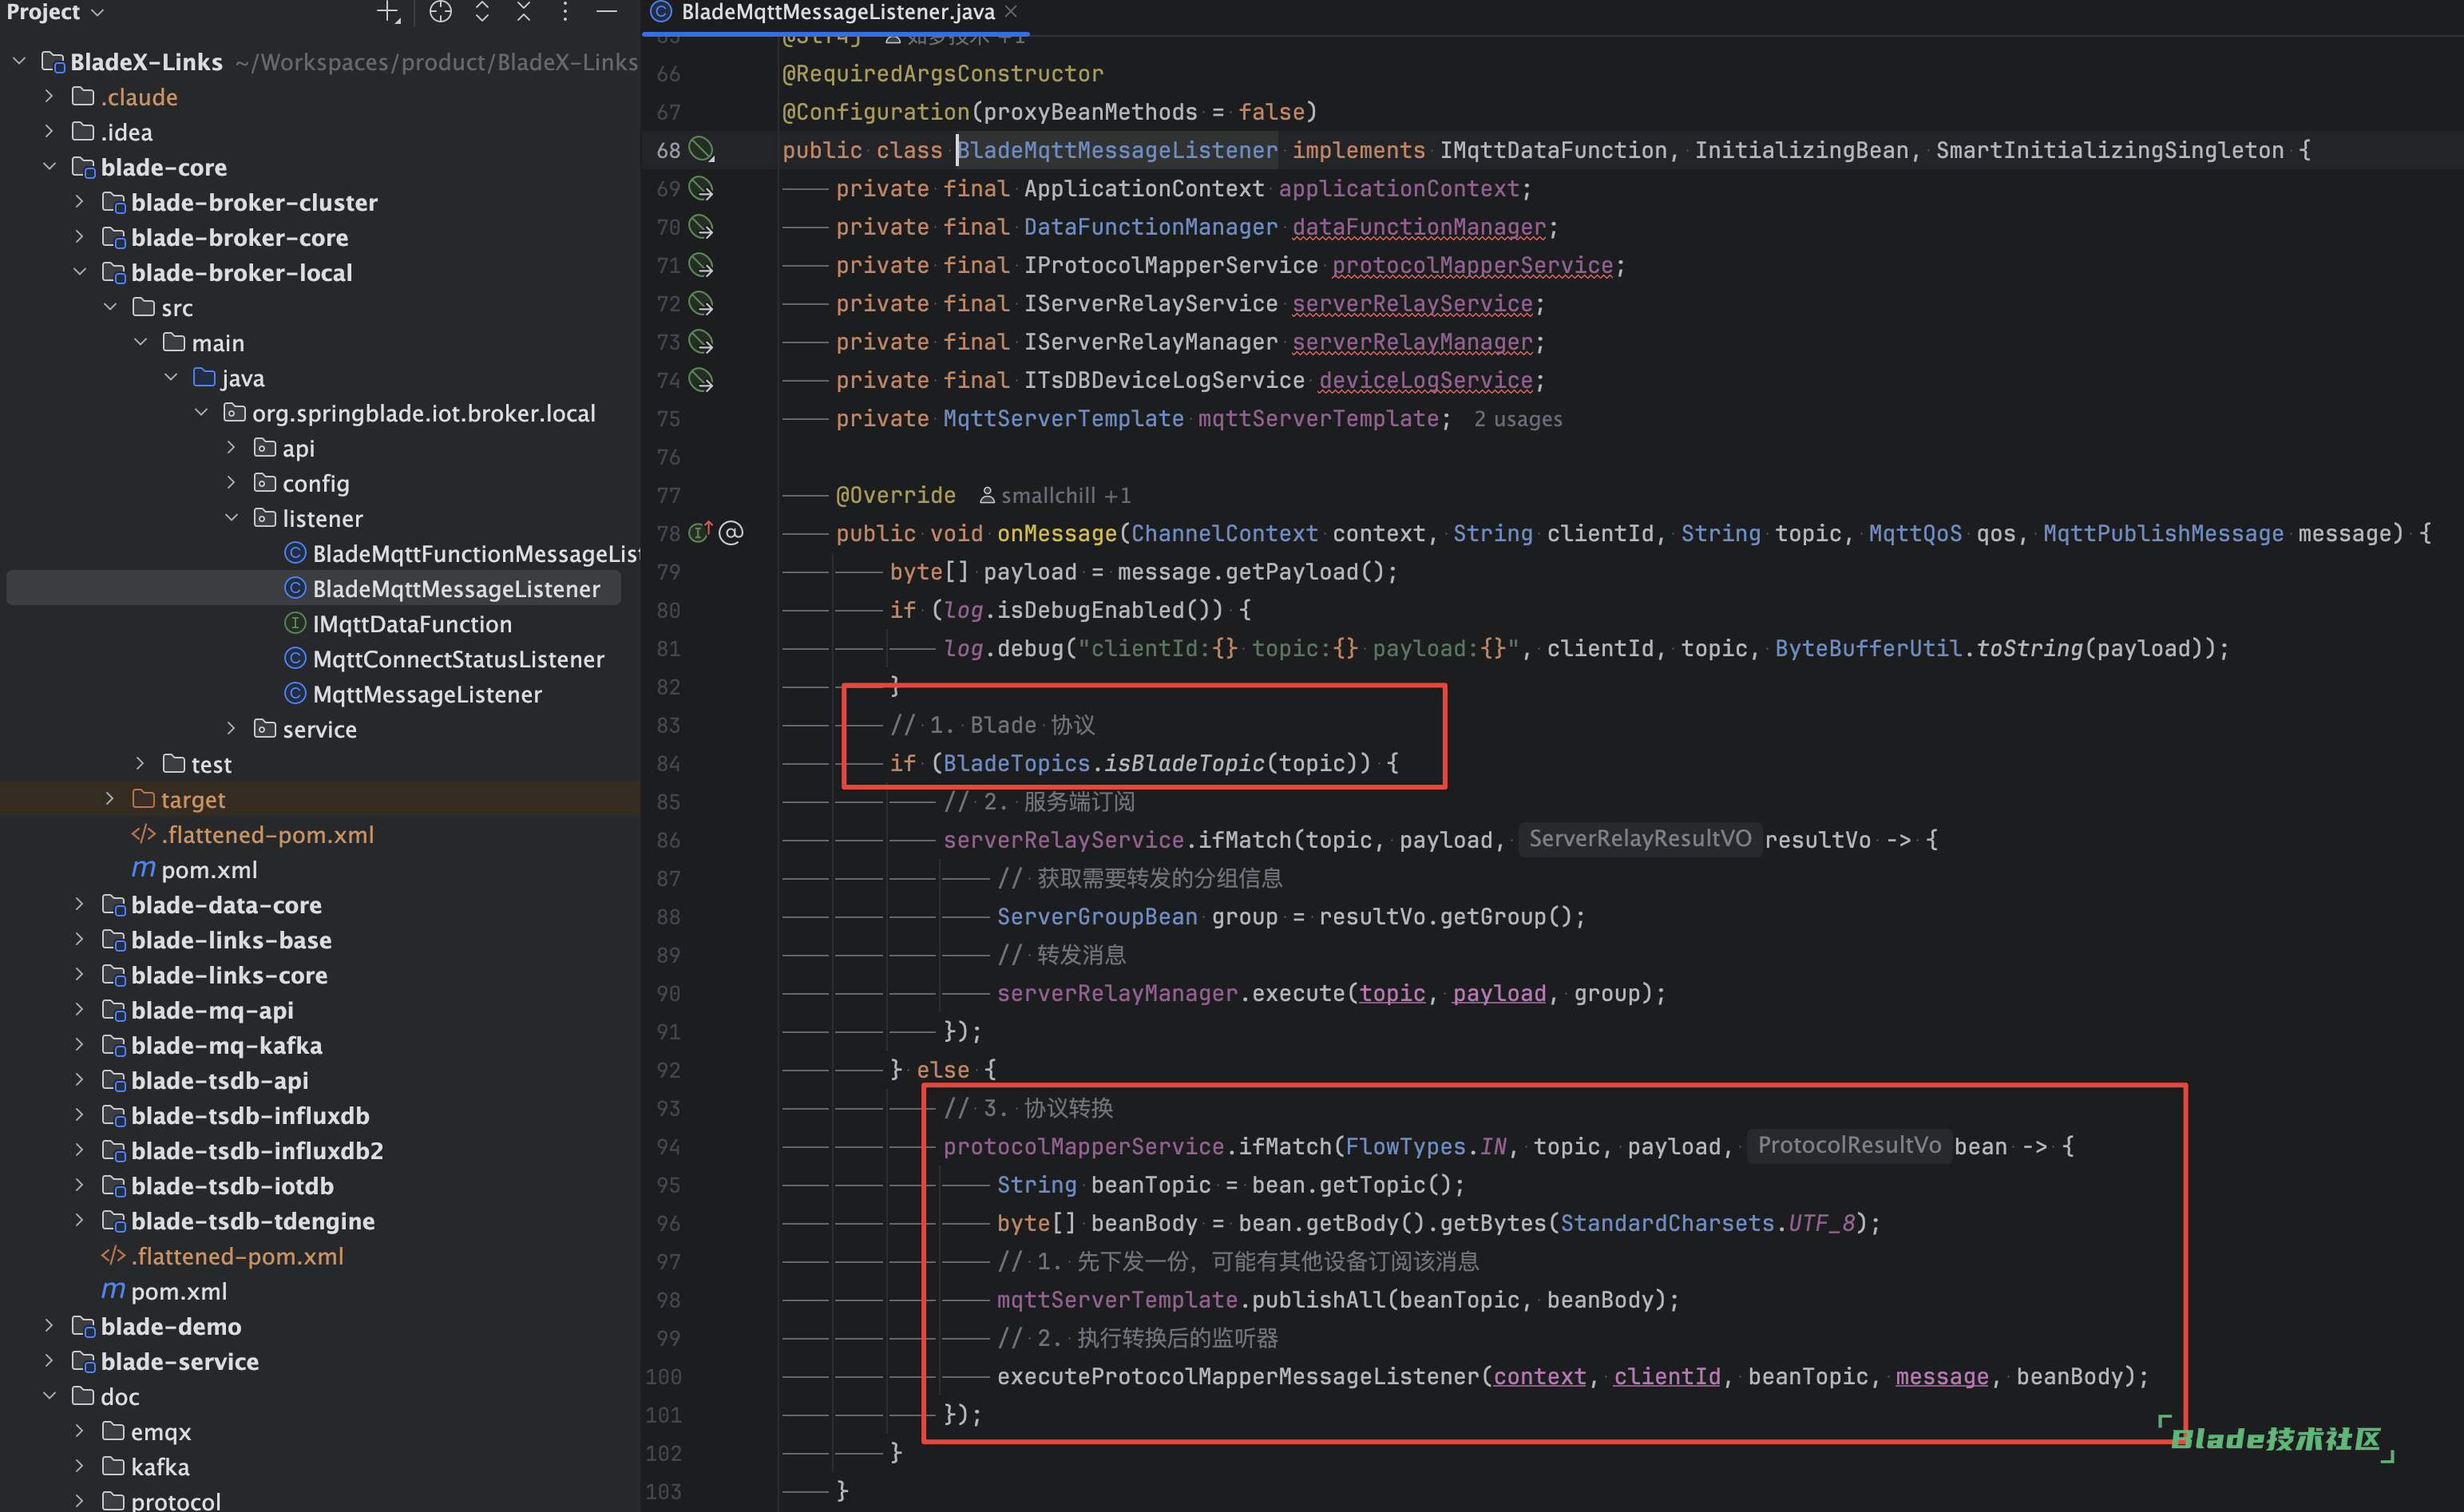Click the '2 usages' inlay hint

click(1517, 419)
